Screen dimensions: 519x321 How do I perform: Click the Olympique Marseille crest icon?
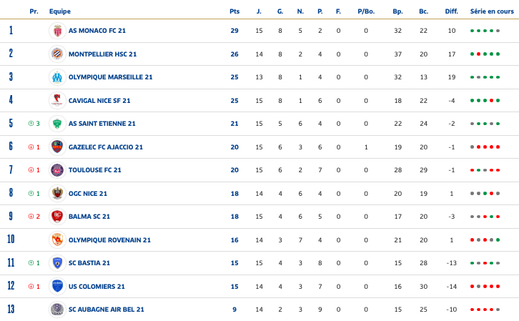coord(57,77)
